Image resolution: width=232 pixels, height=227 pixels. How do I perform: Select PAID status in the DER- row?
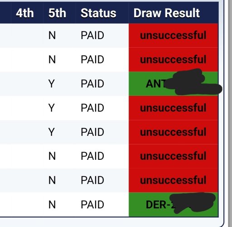tap(92, 205)
